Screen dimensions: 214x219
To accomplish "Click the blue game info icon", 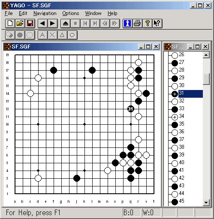I will [127, 24].
